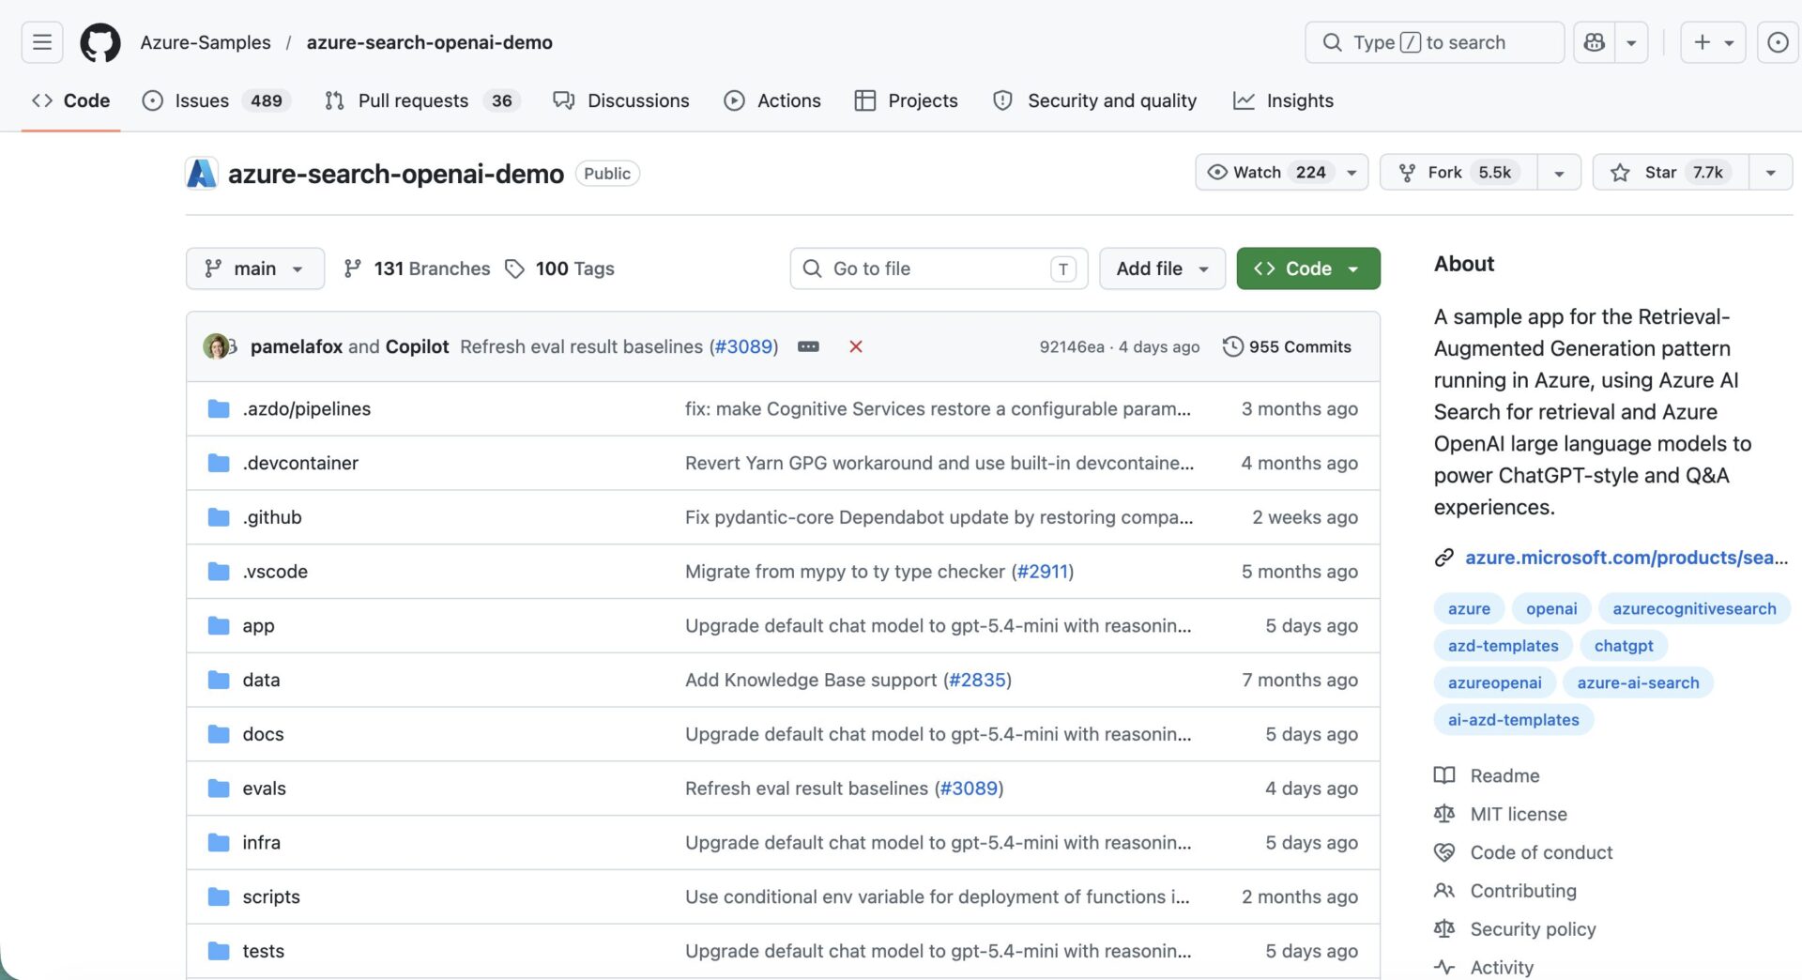Open the Add file dropdown
1802x980 pixels.
click(x=1162, y=268)
